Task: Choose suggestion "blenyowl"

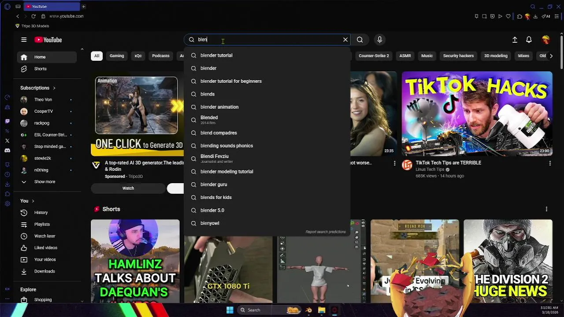Action: point(267,223)
